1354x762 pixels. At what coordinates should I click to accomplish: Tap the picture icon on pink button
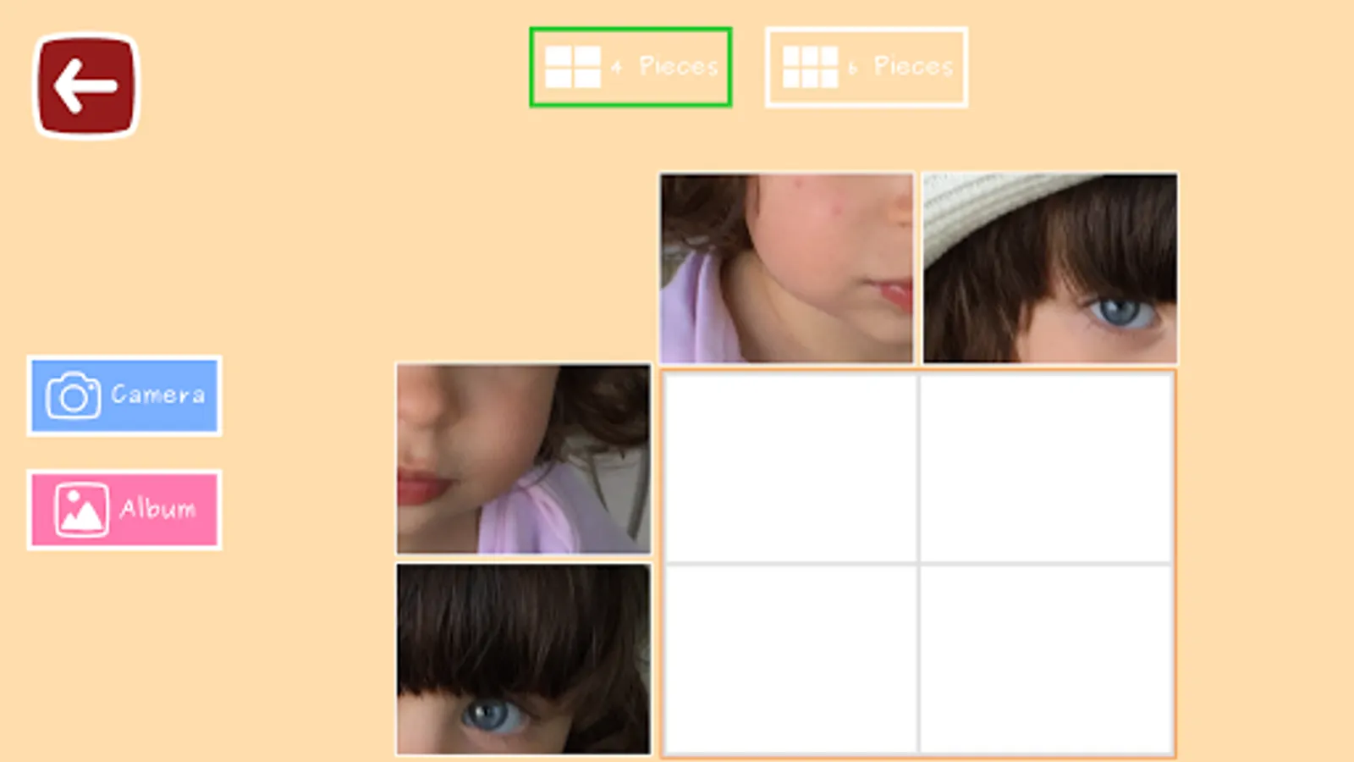click(x=81, y=510)
